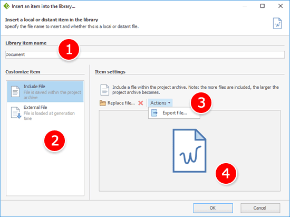Select the External File option
290x217 pixels.
pyautogui.click(x=45, y=112)
